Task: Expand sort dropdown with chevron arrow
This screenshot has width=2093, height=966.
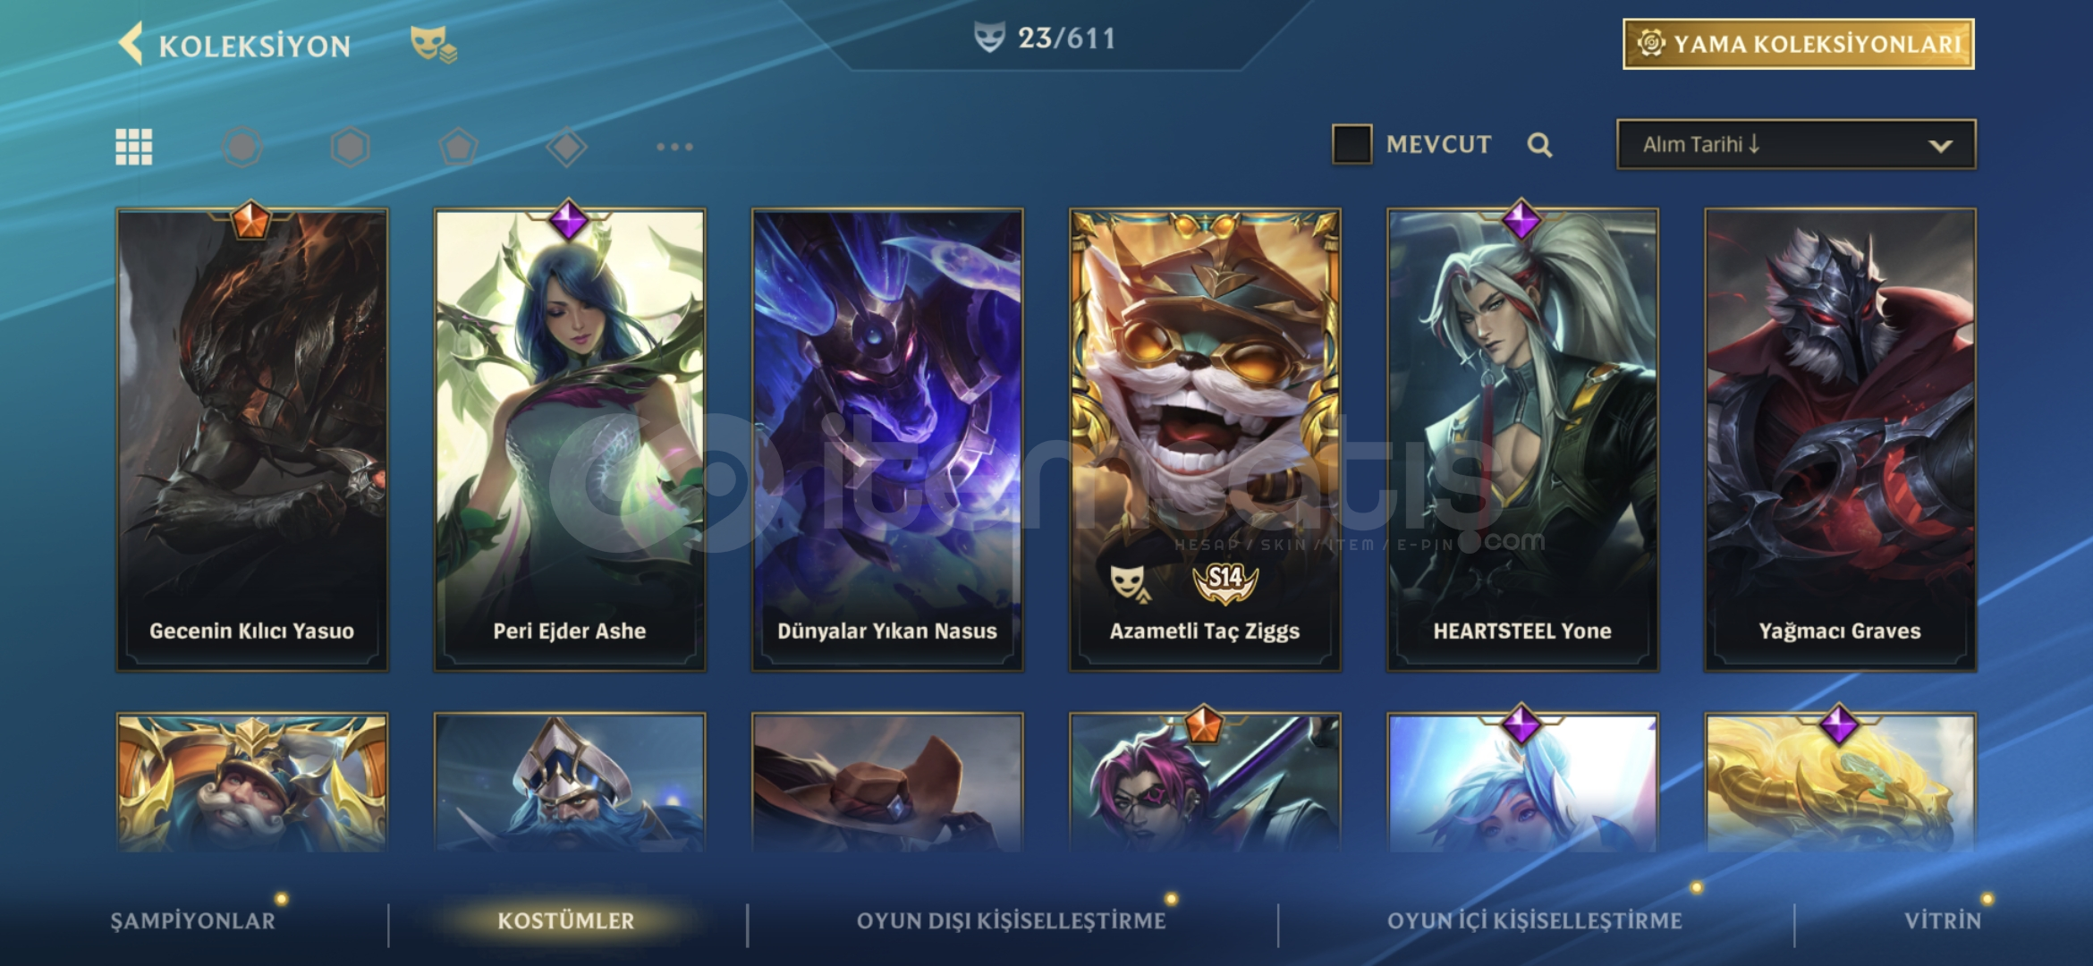Action: tap(1940, 146)
